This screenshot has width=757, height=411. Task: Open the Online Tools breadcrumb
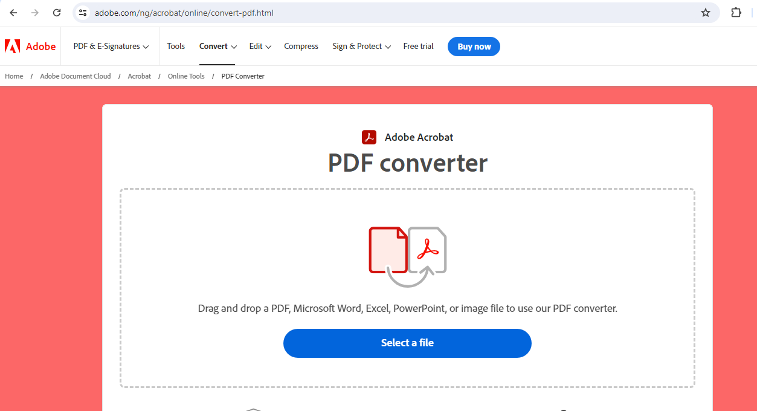[186, 76]
